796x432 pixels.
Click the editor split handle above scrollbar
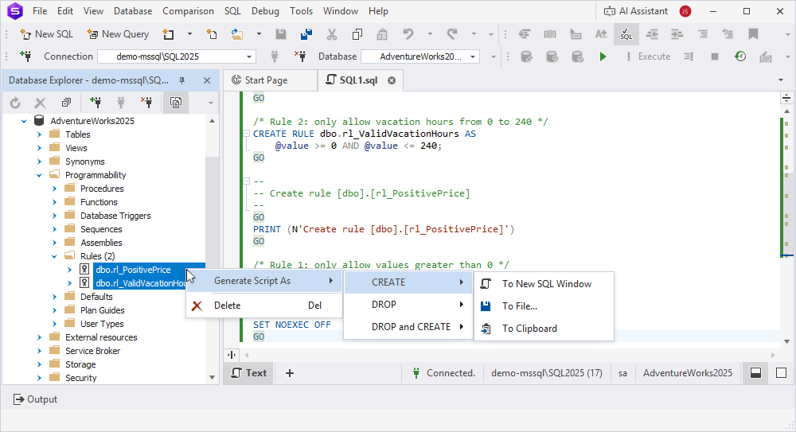(786, 98)
